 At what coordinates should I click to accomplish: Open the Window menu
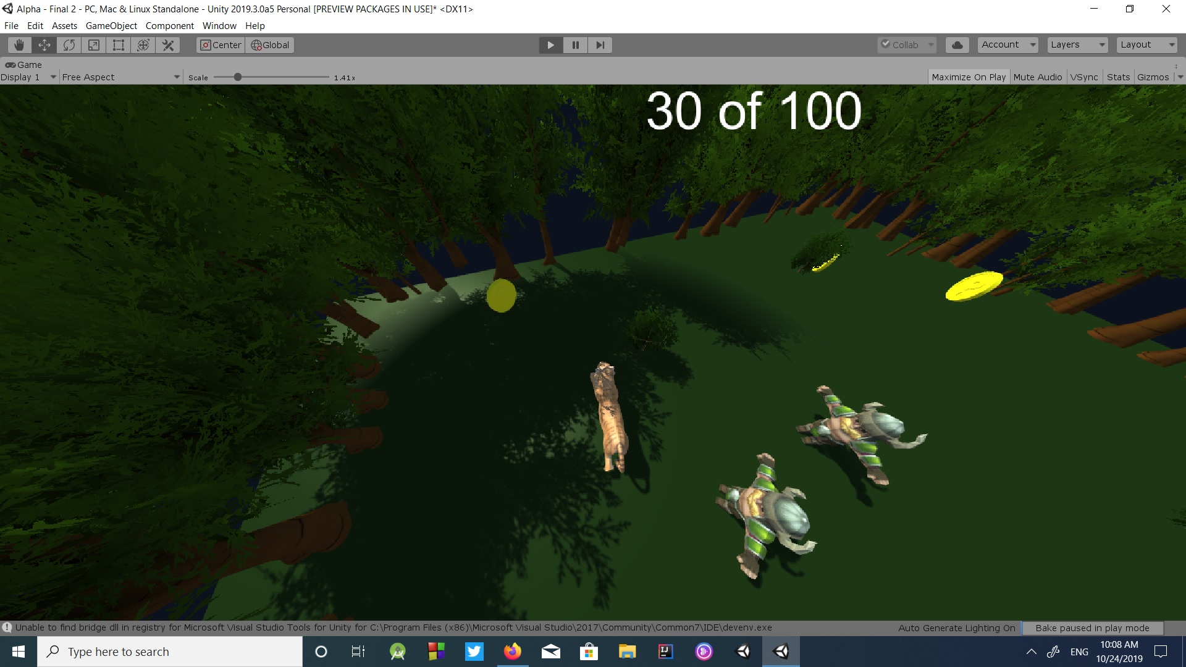pos(219,26)
